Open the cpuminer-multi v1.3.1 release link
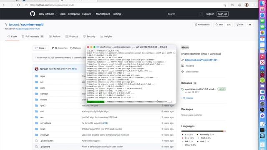The image size is (267, 150). coord(200,89)
